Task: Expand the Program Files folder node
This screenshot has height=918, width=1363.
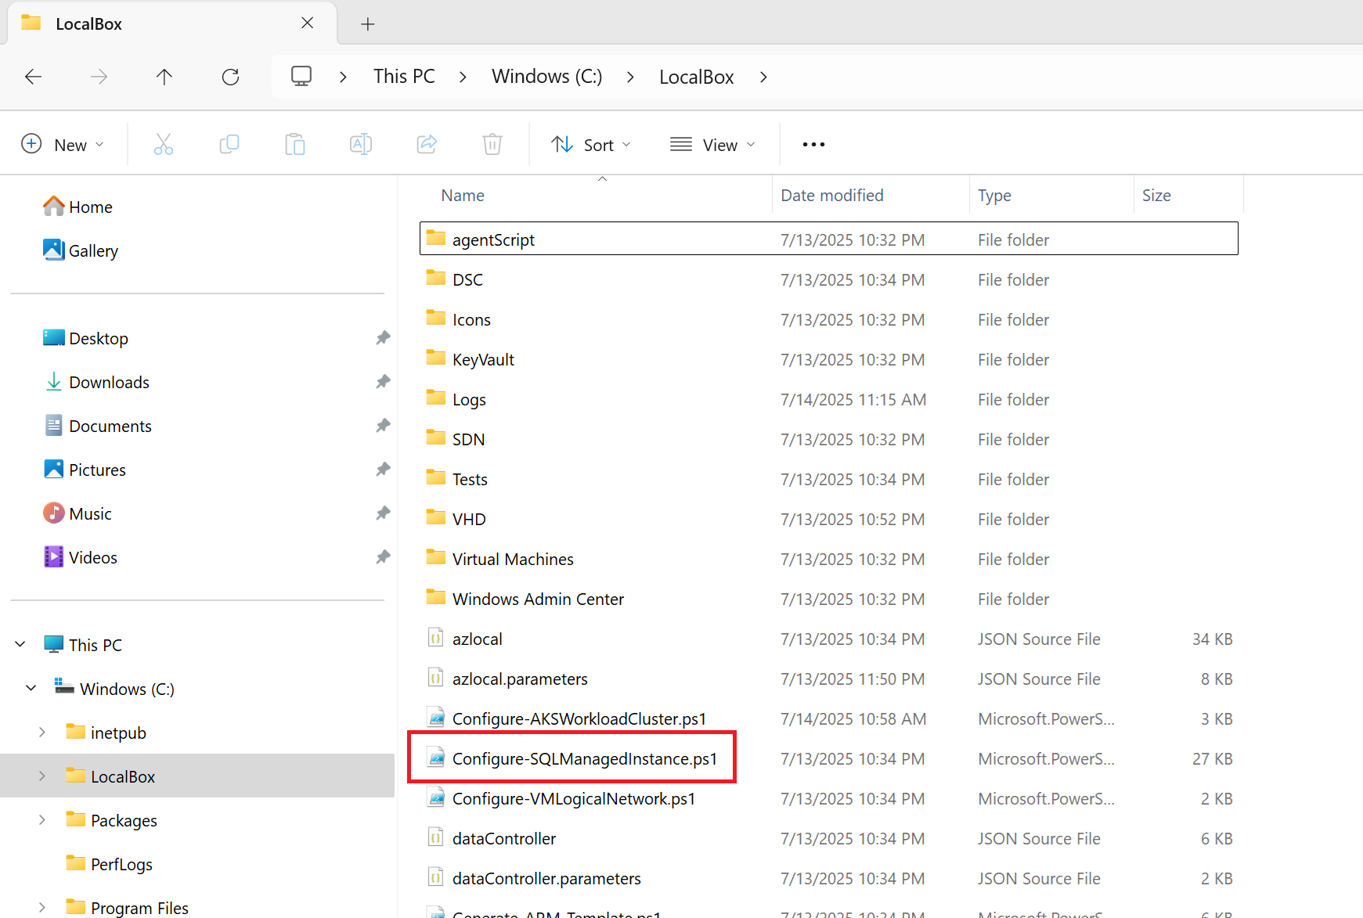Action: (x=42, y=908)
